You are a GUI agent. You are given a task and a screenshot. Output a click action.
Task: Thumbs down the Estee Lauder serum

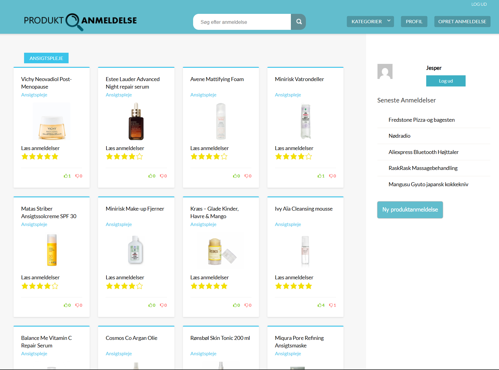tap(162, 176)
